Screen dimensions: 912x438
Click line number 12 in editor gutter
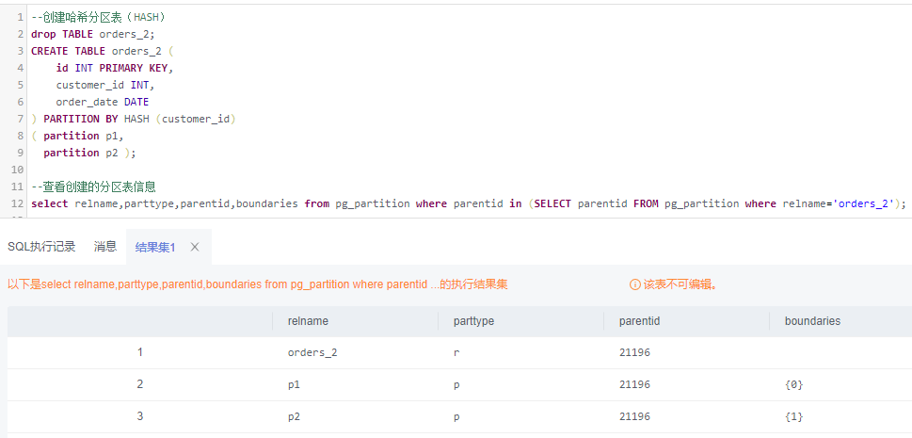[x=18, y=203]
